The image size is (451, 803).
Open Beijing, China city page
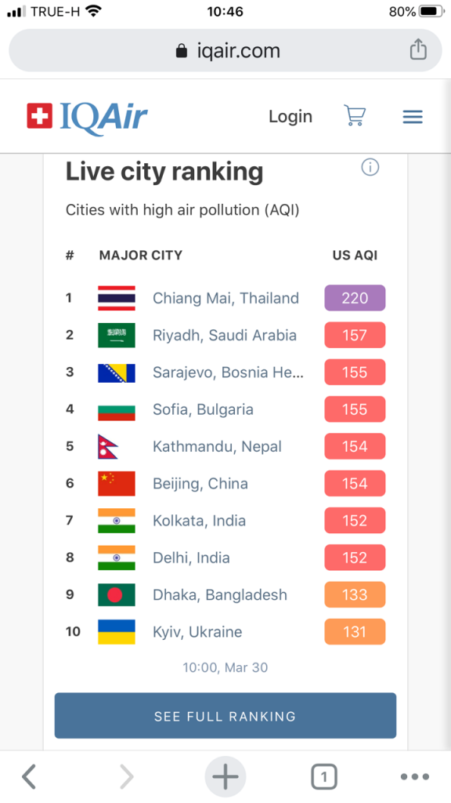pos(200,484)
